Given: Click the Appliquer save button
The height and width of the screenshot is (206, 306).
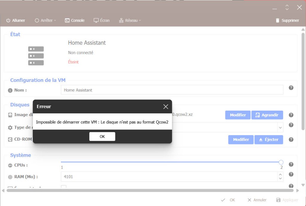Looking at the screenshot, I should [x=287, y=200].
